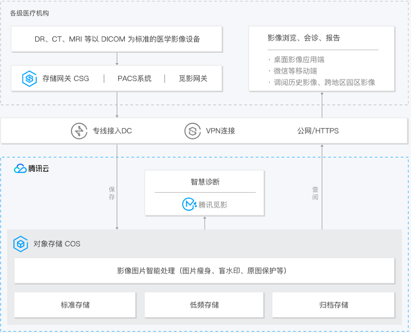Click the 桌面影像应用端 bullet item
411x333 pixels.
point(299,60)
